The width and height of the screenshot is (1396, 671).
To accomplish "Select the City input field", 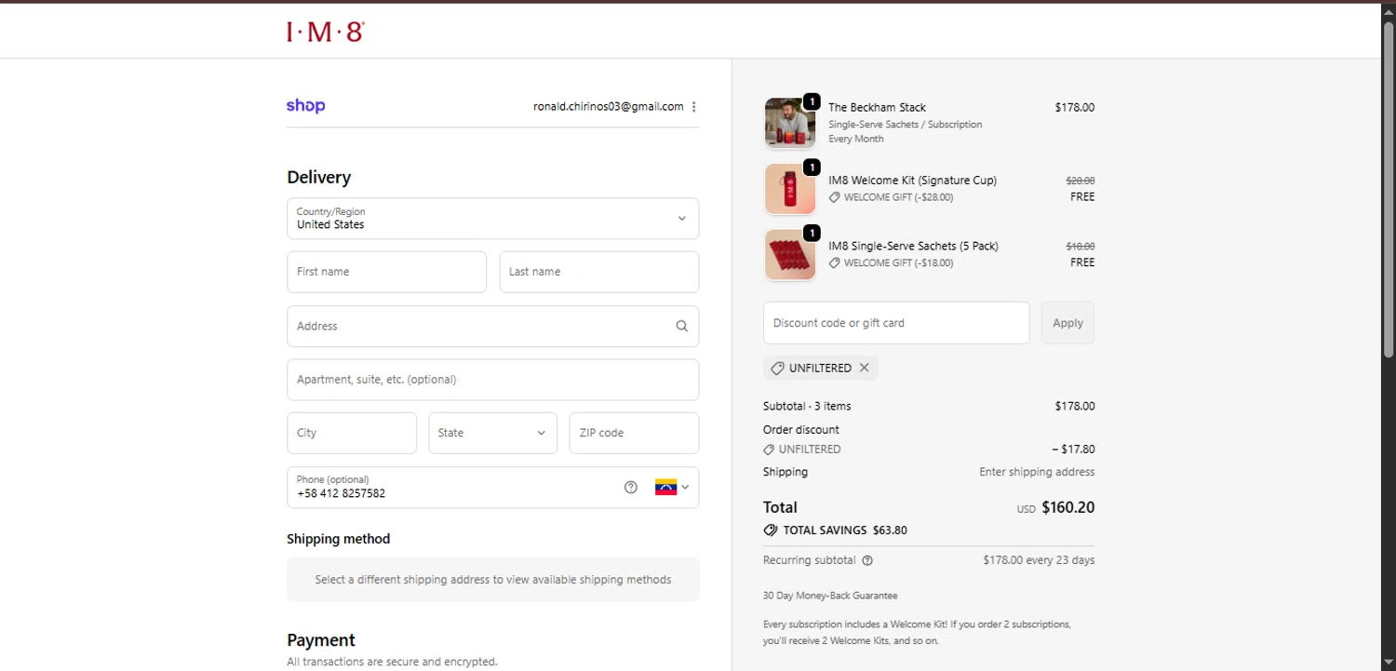I will pyautogui.click(x=352, y=433).
